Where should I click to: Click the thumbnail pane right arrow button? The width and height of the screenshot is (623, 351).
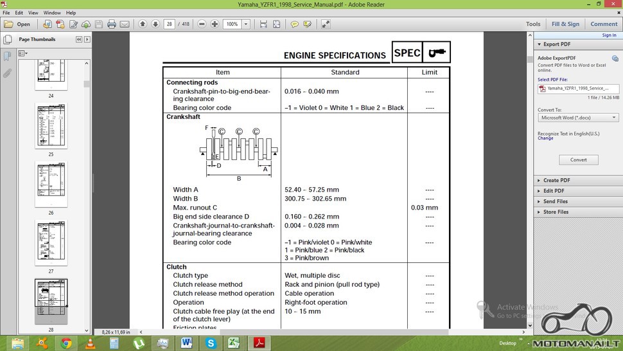pos(87,39)
